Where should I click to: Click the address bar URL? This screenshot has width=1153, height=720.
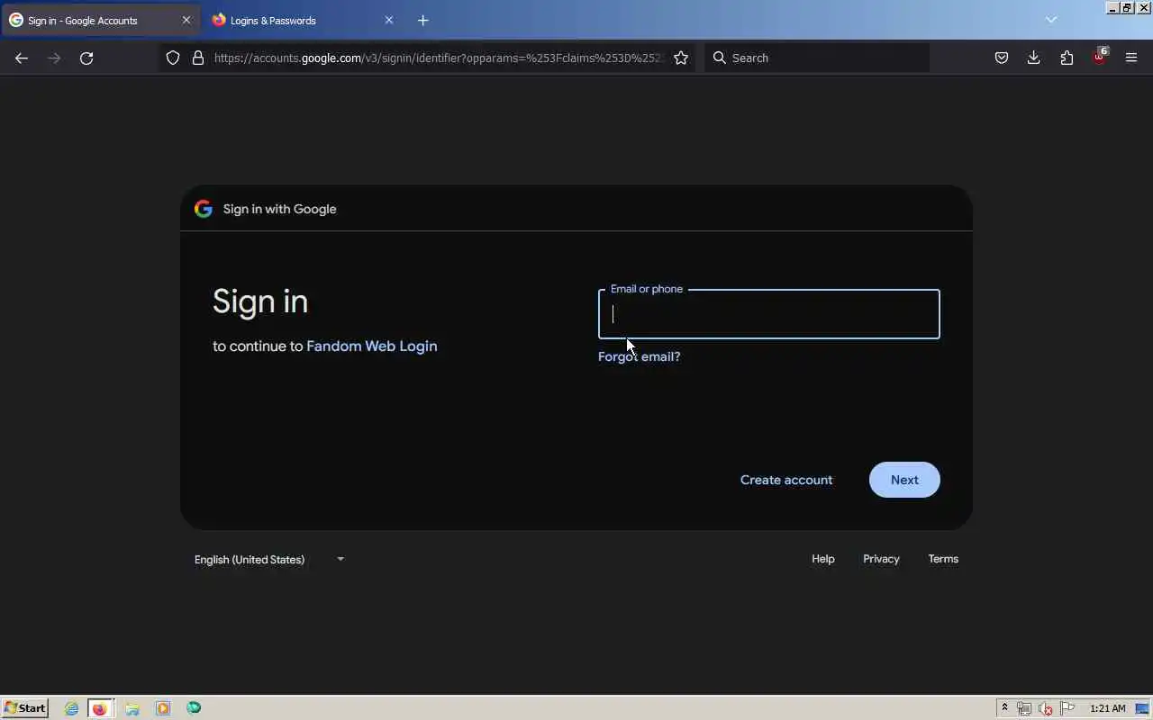(x=438, y=58)
